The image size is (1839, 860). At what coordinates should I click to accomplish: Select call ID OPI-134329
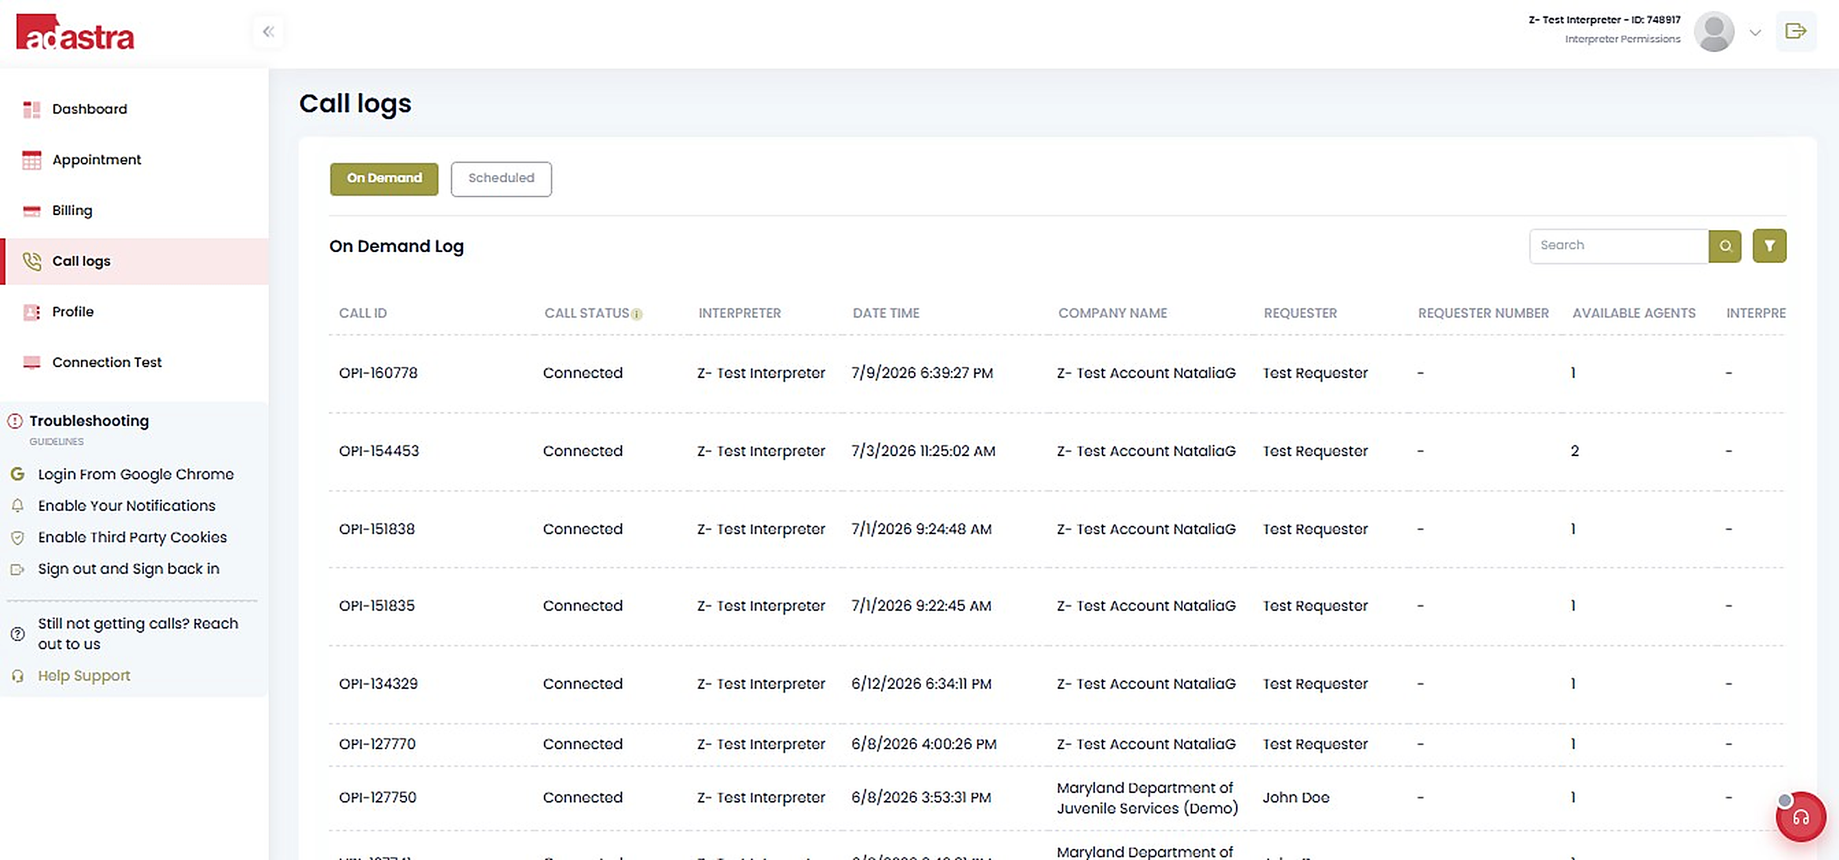[378, 684]
